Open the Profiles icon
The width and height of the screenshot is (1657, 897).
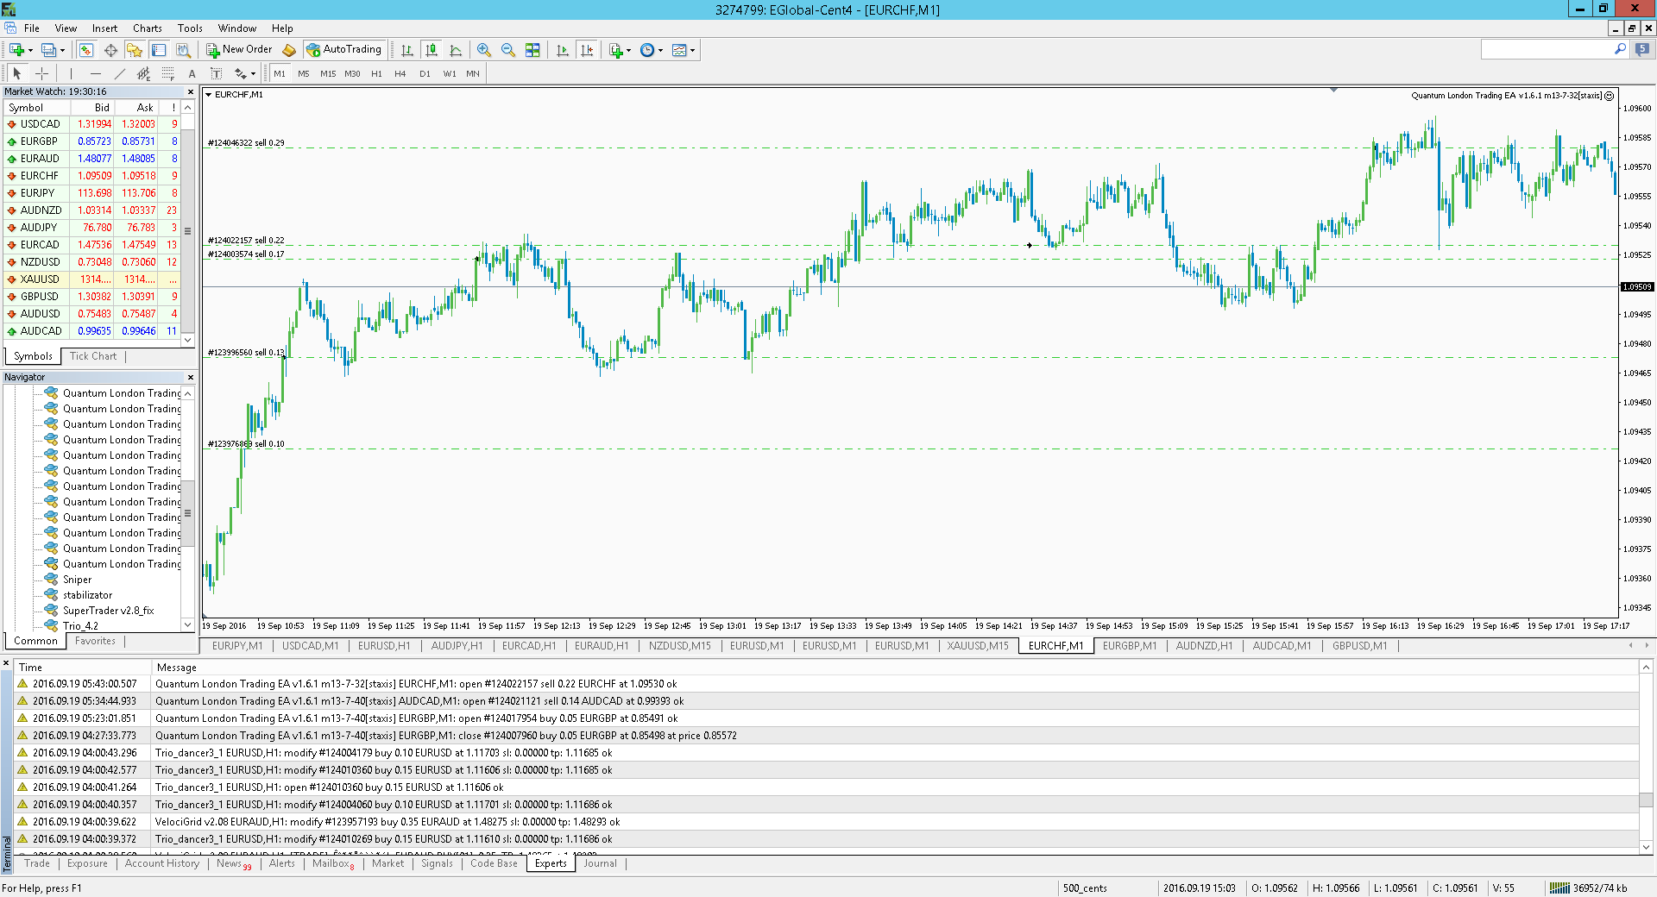(49, 50)
